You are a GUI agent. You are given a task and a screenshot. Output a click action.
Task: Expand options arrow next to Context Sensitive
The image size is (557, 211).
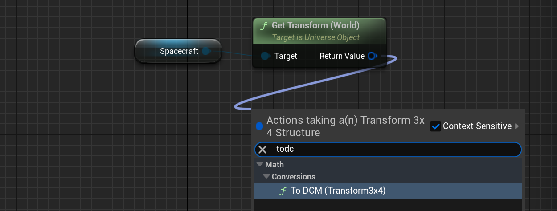(x=517, y=126)
